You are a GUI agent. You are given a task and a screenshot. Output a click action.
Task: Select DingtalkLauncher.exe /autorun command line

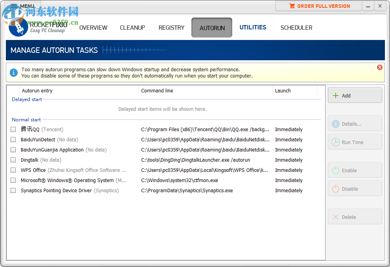click(x=195, y=160)
